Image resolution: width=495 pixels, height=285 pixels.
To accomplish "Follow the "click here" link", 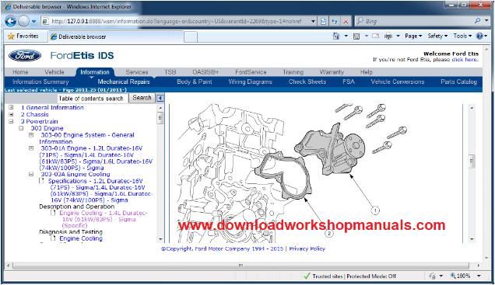I will pyautogui.click(x=465, y=60).
